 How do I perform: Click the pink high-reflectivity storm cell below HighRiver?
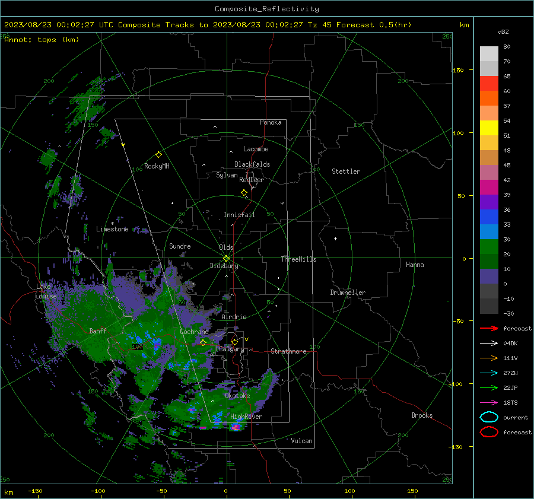coord(236,427)
